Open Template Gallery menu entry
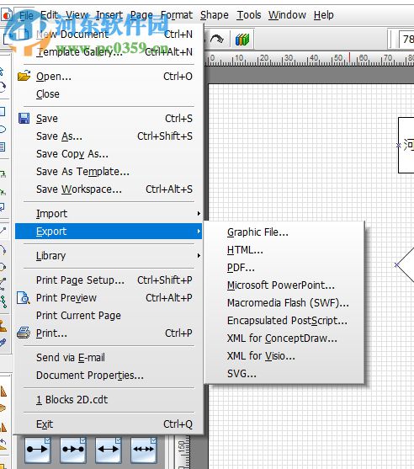 (x=109, y=52)
